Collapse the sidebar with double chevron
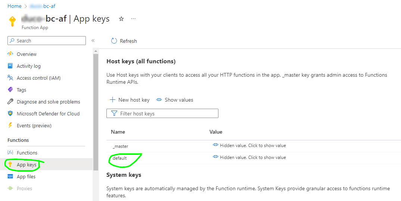 (93, 41)
